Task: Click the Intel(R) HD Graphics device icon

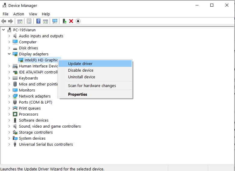Action: point(21,60)
